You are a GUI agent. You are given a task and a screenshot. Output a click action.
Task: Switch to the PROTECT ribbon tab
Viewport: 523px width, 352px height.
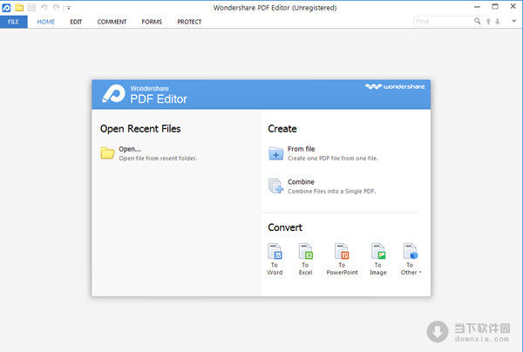(189, 22)
